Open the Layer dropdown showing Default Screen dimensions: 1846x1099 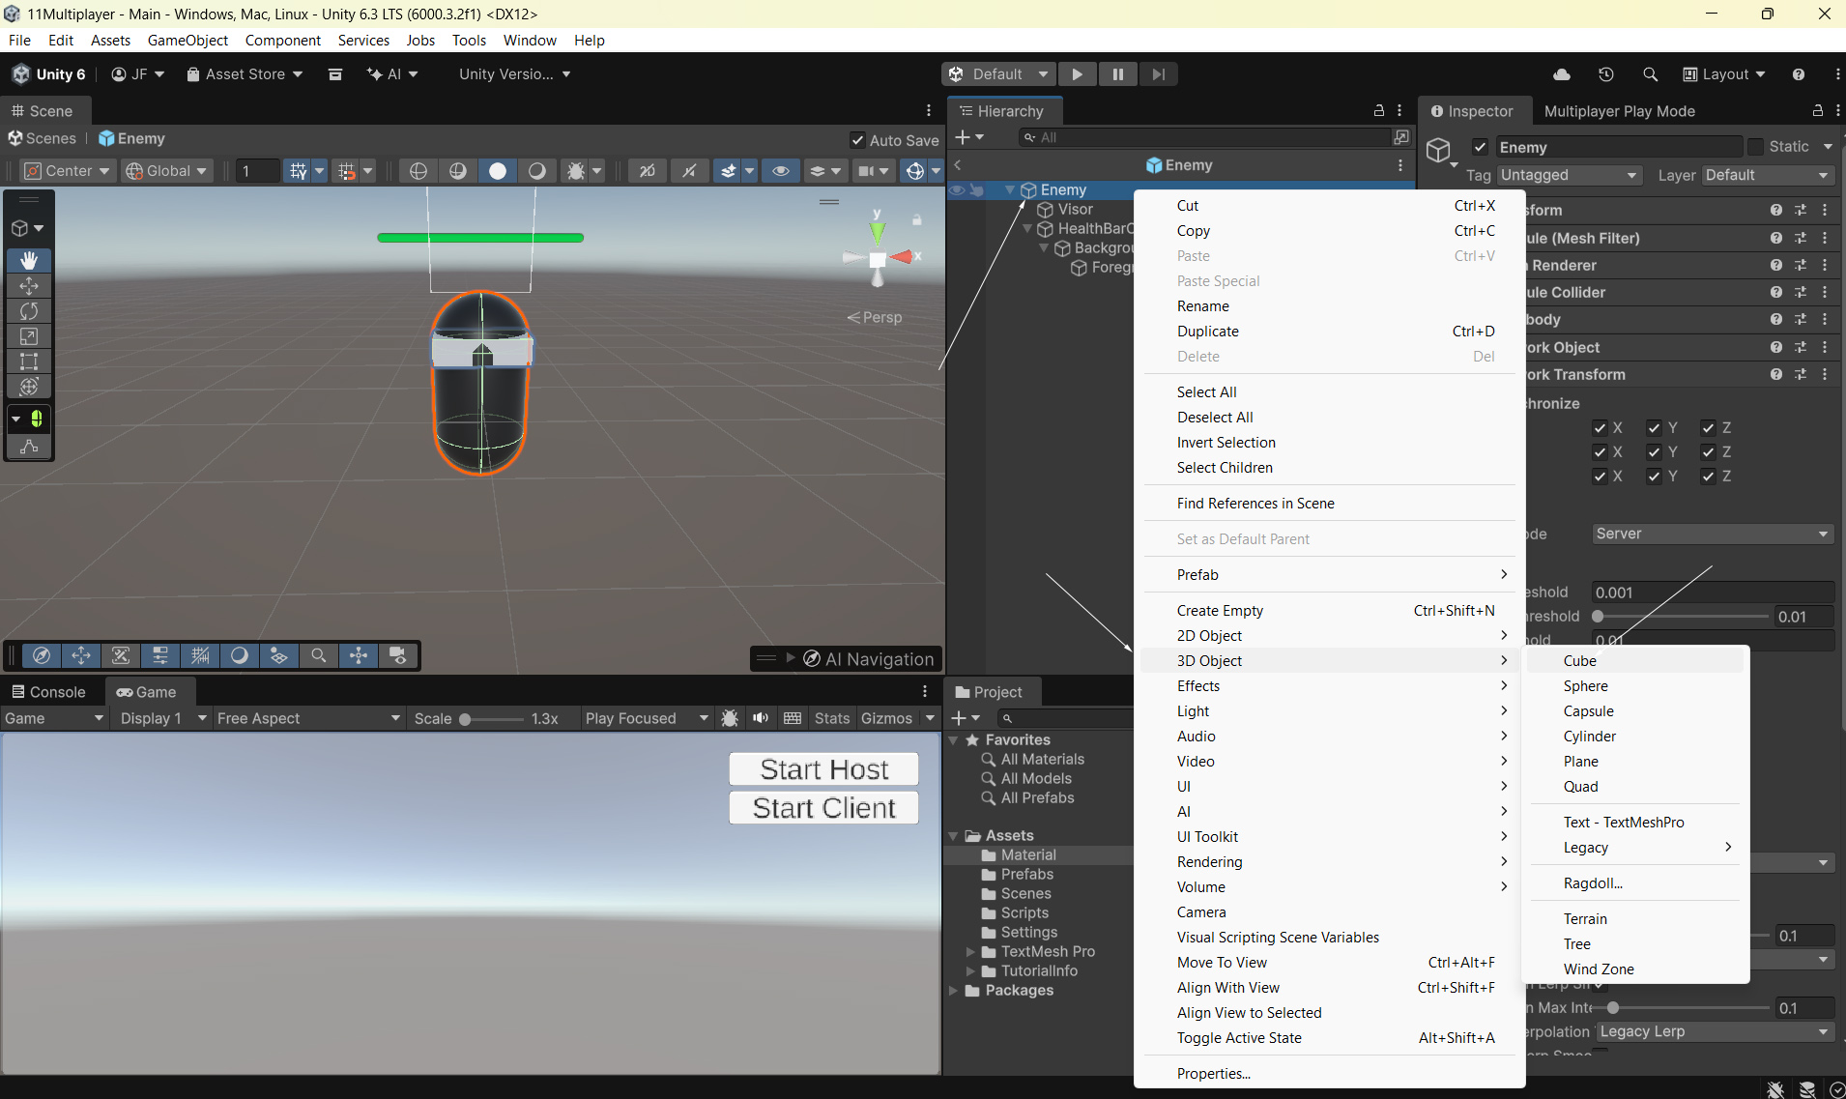point(1767,175)
